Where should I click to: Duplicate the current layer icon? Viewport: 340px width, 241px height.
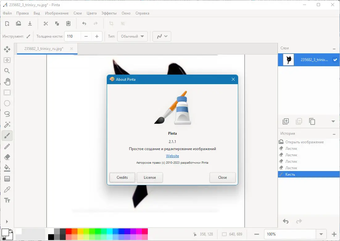tap(312, 121)
